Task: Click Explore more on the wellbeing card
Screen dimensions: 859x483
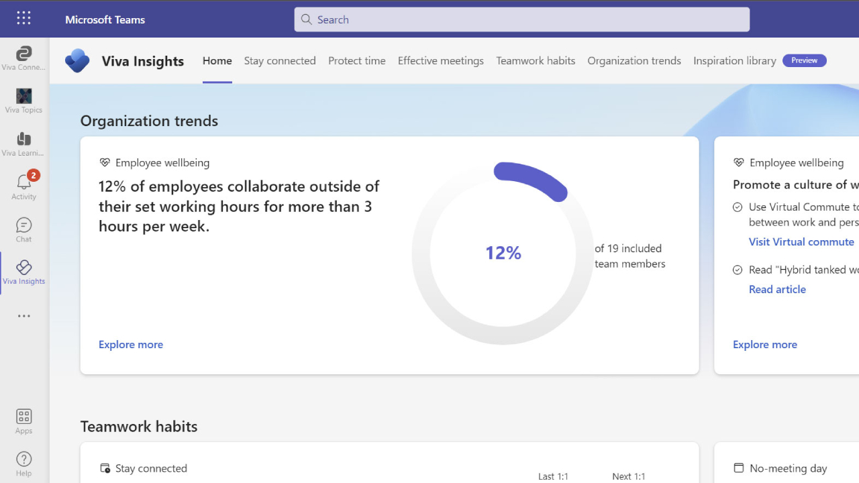Action: tap(131, 344)
